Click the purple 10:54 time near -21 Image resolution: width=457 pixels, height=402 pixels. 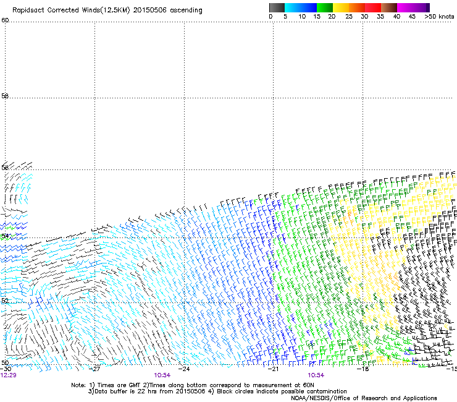(x=316, y=375)
